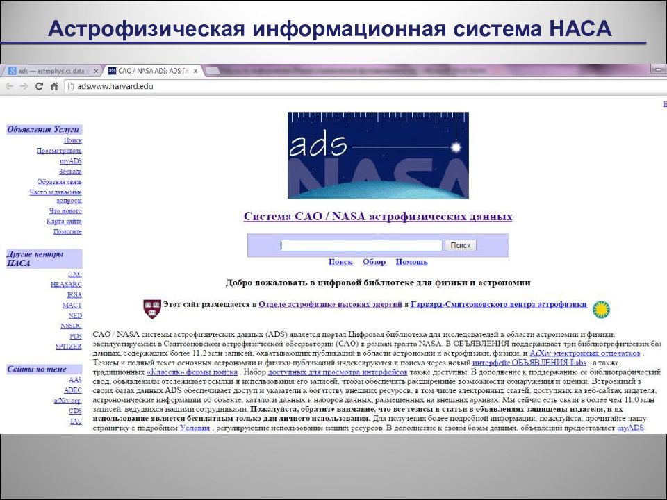The image size is (667, 500).
Task: Open the IAU related site link
Action: click(x=76, y=422)
